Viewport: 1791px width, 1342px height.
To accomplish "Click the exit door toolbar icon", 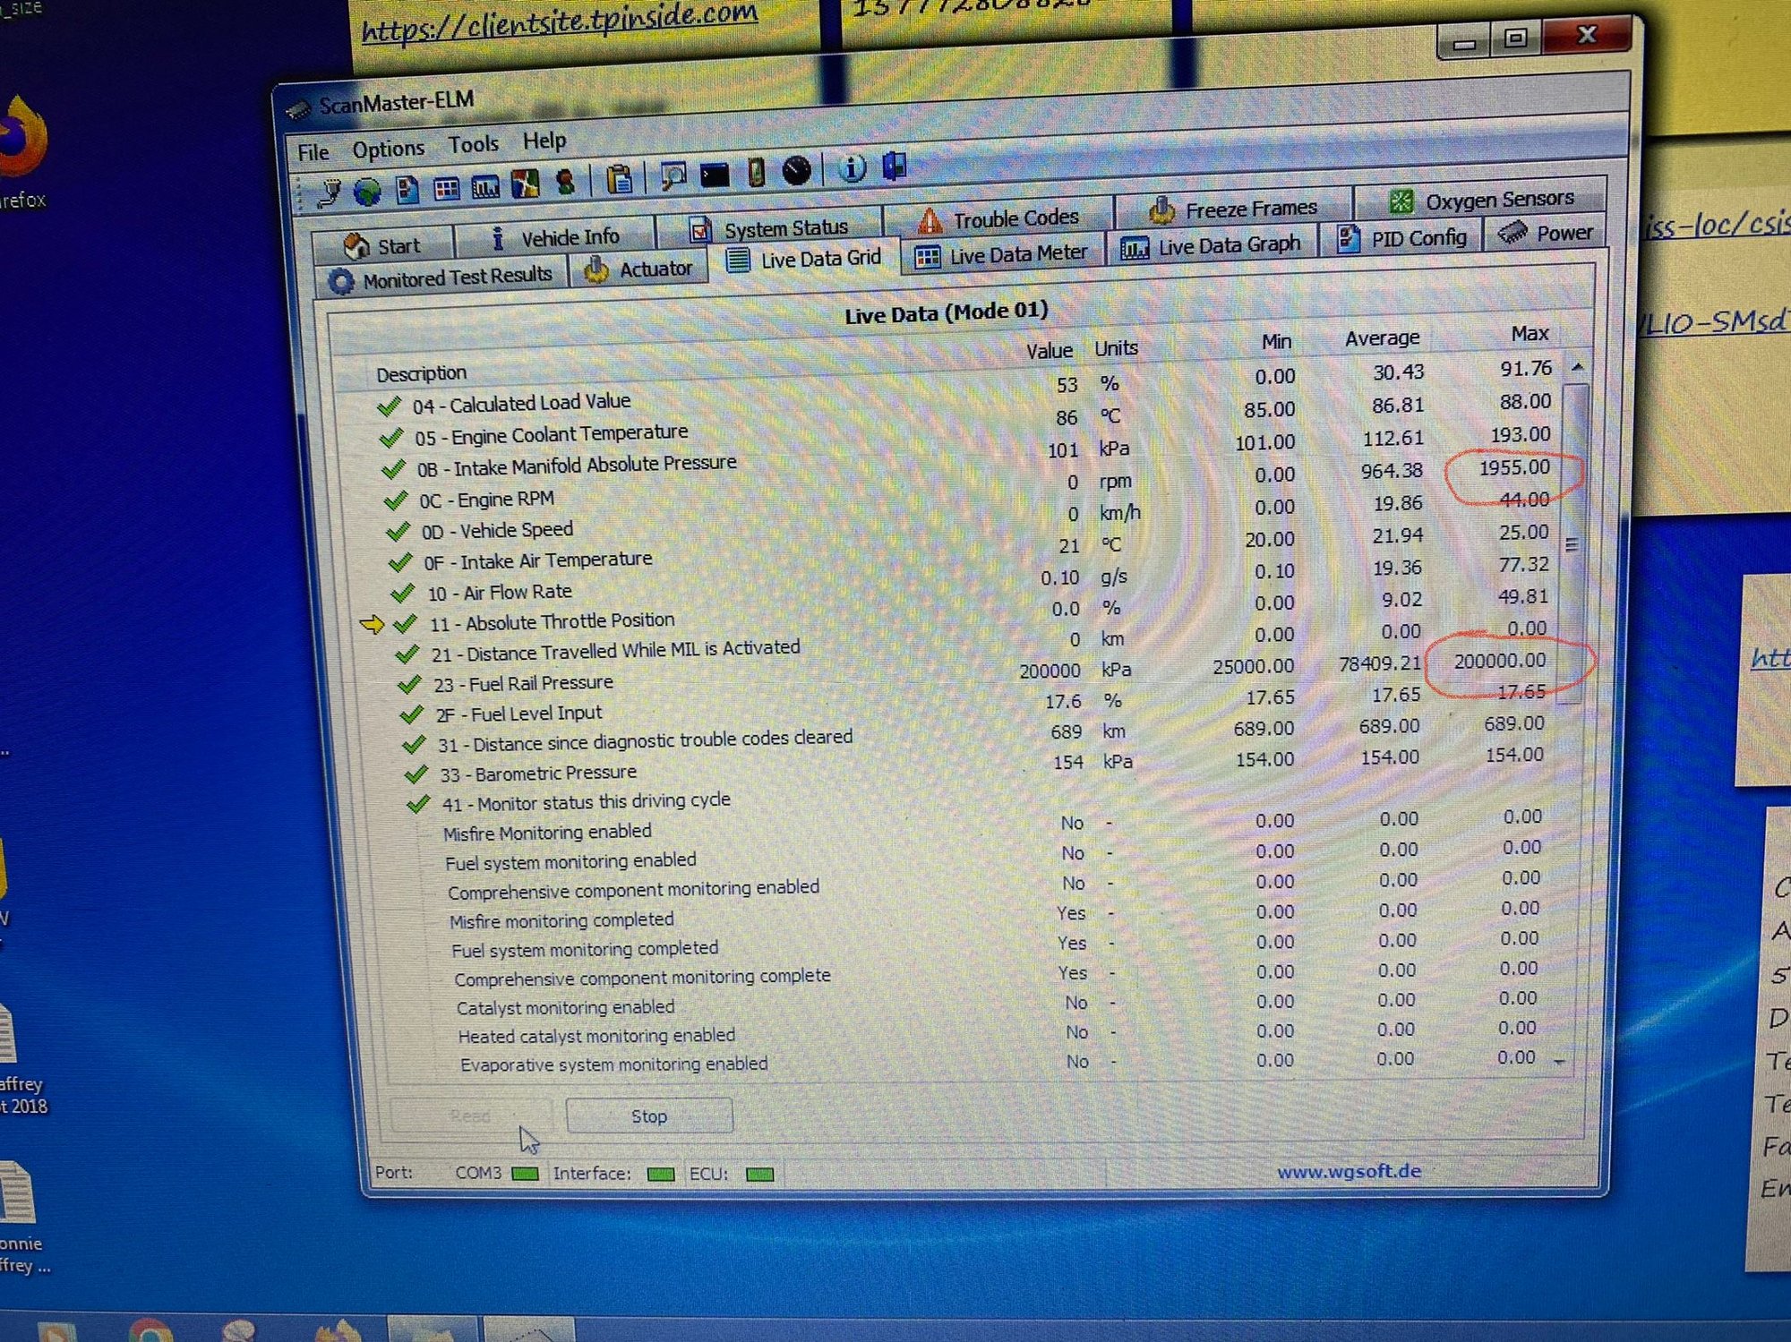I will [895, 166].
